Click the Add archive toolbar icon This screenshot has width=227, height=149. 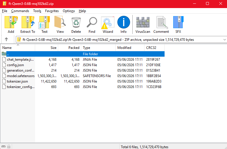tap(11, 22)
